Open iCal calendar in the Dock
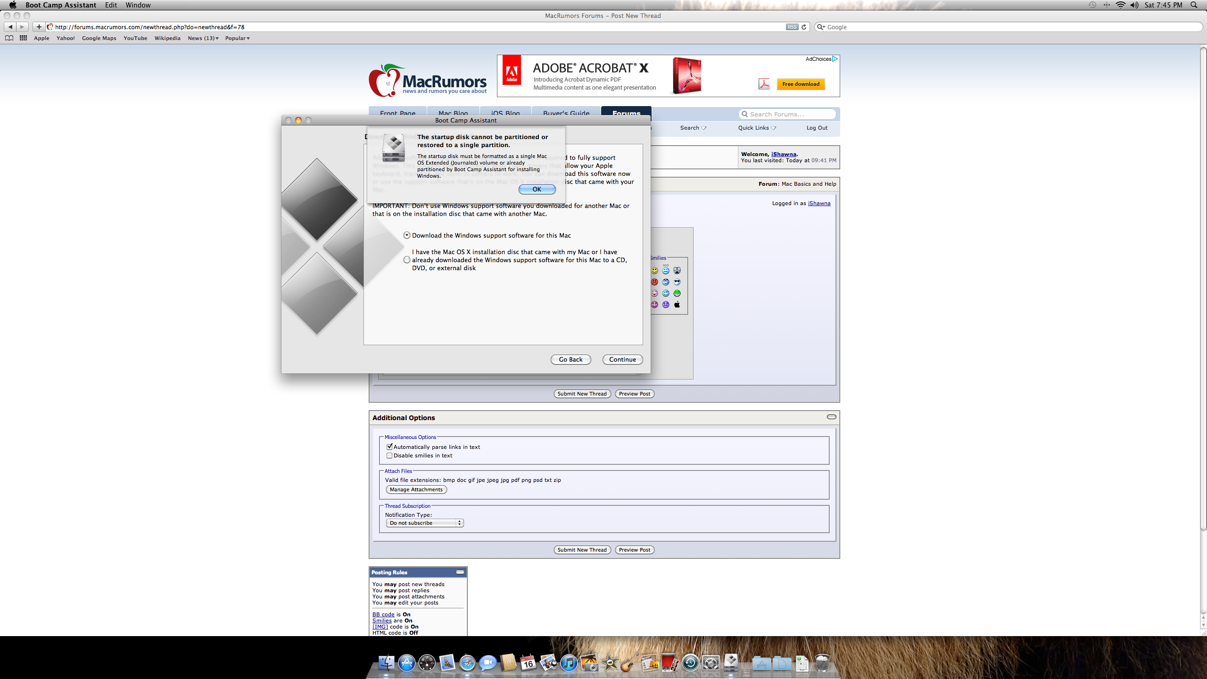Viewport: 1207px width, 679px height. pos(528,662)
